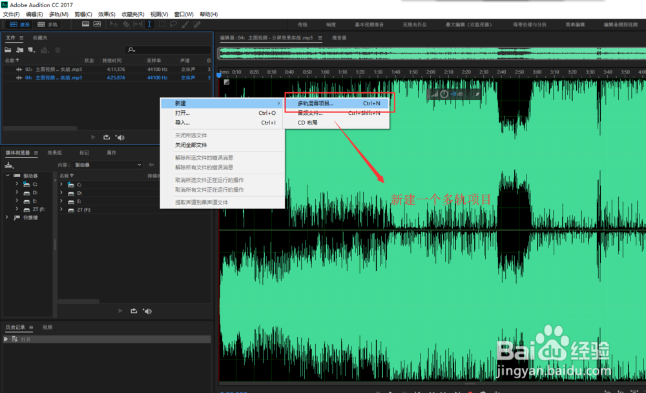Choose CD 布局 from submenu
646x393 pixels.
(337, 123)
